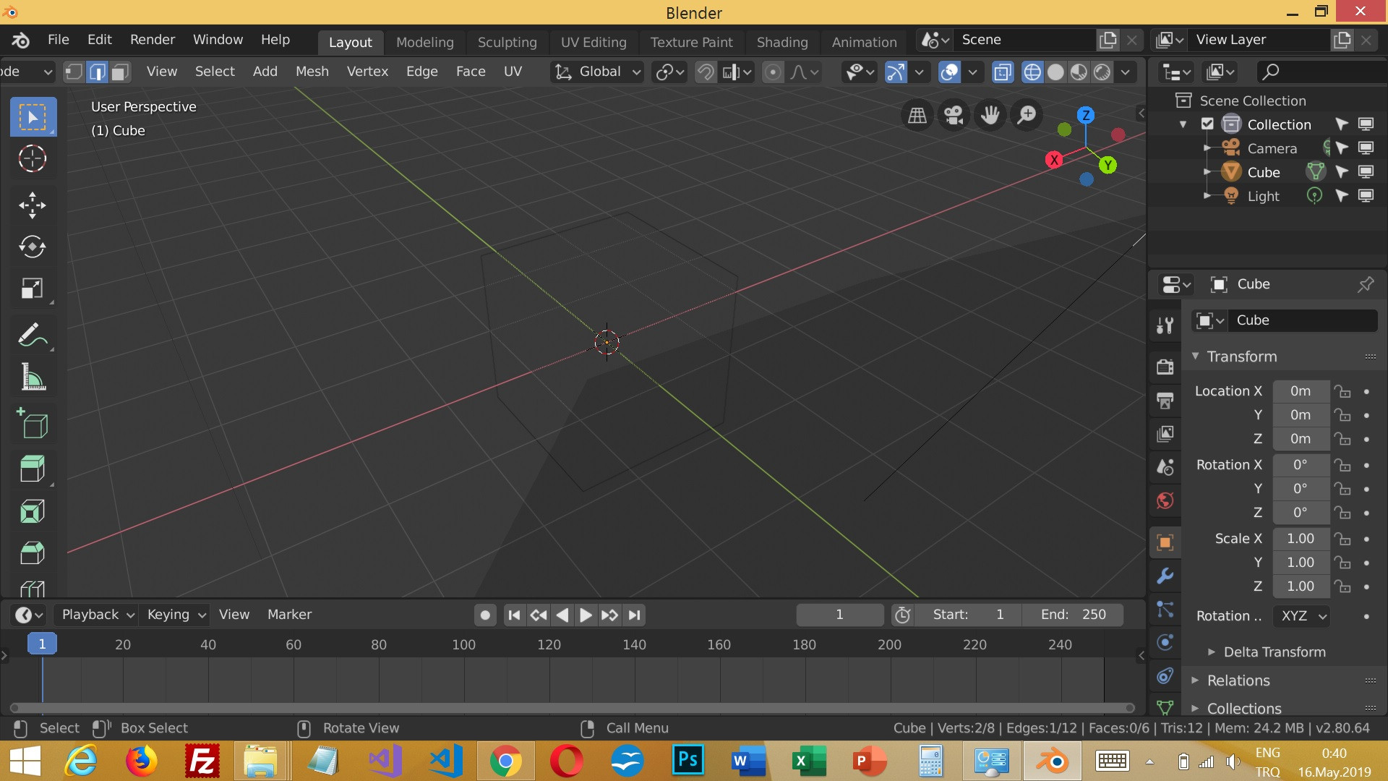This screenshot has width=1388, height=781.
Task: Jump to the last frame with the playback button
Action: (634, 615)
